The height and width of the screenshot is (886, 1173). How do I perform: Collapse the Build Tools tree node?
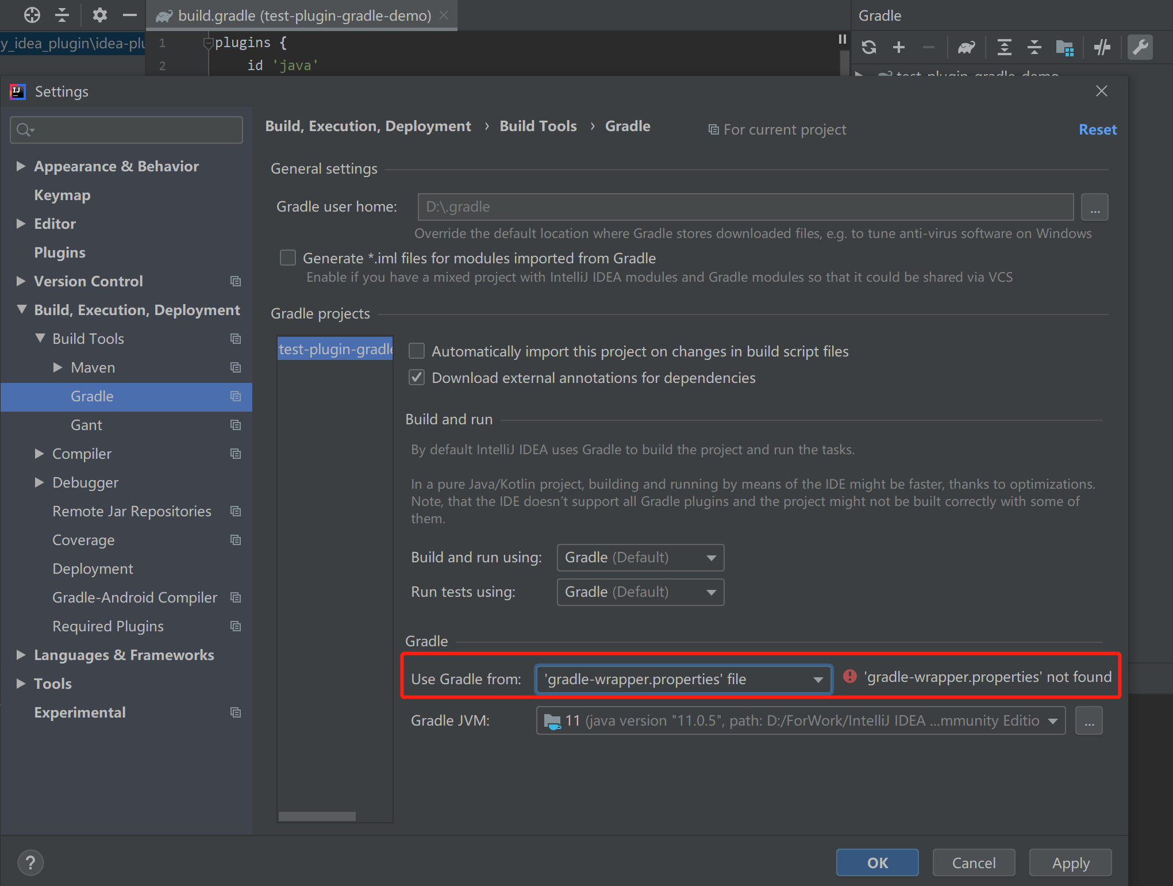coord(40,339)
